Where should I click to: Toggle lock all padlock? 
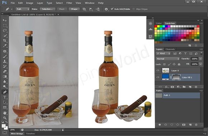(x=179, y=64)
